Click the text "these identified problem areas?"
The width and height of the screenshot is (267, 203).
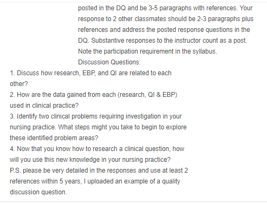coord(54,138)
